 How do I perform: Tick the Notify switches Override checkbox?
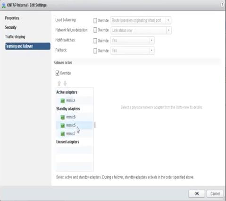(x=95, y=41)
